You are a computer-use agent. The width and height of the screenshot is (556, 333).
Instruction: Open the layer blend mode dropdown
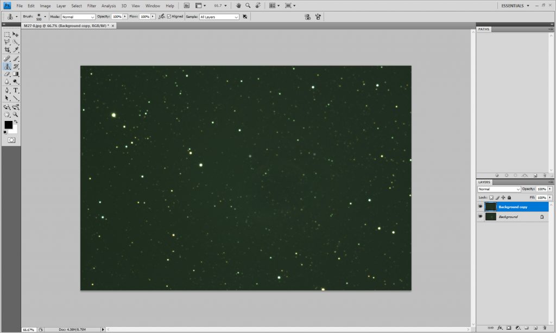[x=498, y=189]
